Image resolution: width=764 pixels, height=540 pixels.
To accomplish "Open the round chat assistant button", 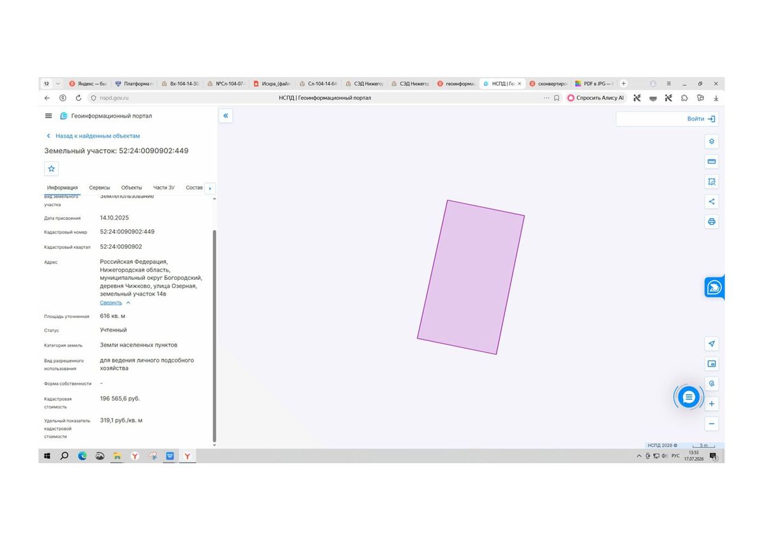I will 688,398.
